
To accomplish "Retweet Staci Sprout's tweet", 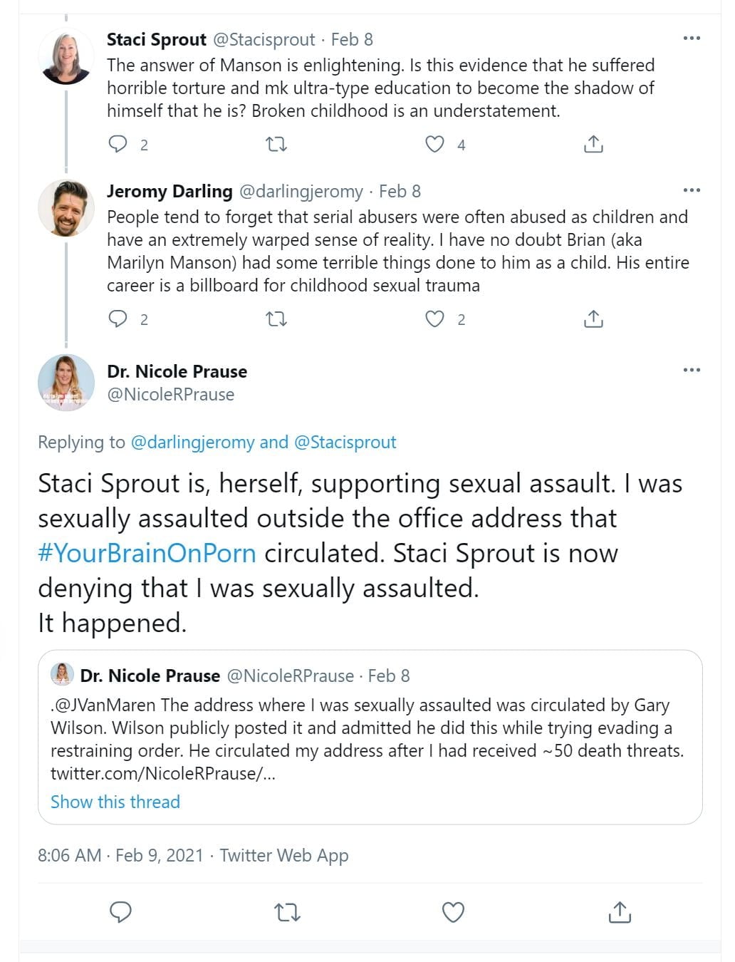I will pyautogui.click(x=276, y=145).
